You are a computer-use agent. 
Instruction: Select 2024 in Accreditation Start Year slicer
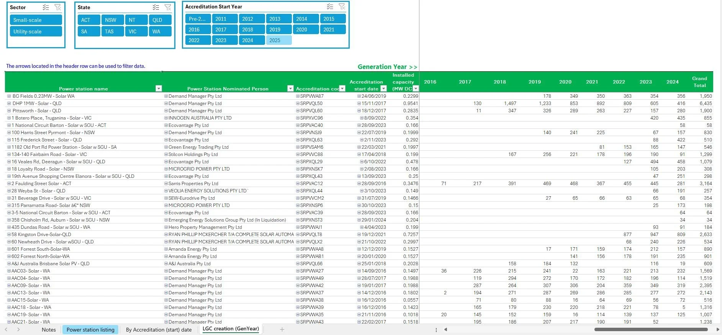coord(252,40)
